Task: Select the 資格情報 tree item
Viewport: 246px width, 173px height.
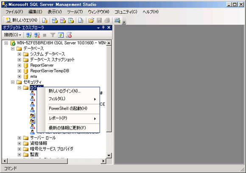Action: pos(39,143)
